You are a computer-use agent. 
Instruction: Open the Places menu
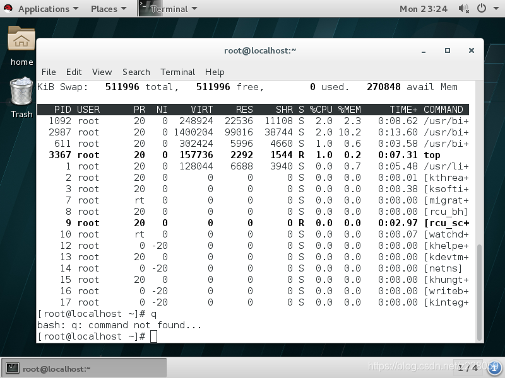[109, 9]
